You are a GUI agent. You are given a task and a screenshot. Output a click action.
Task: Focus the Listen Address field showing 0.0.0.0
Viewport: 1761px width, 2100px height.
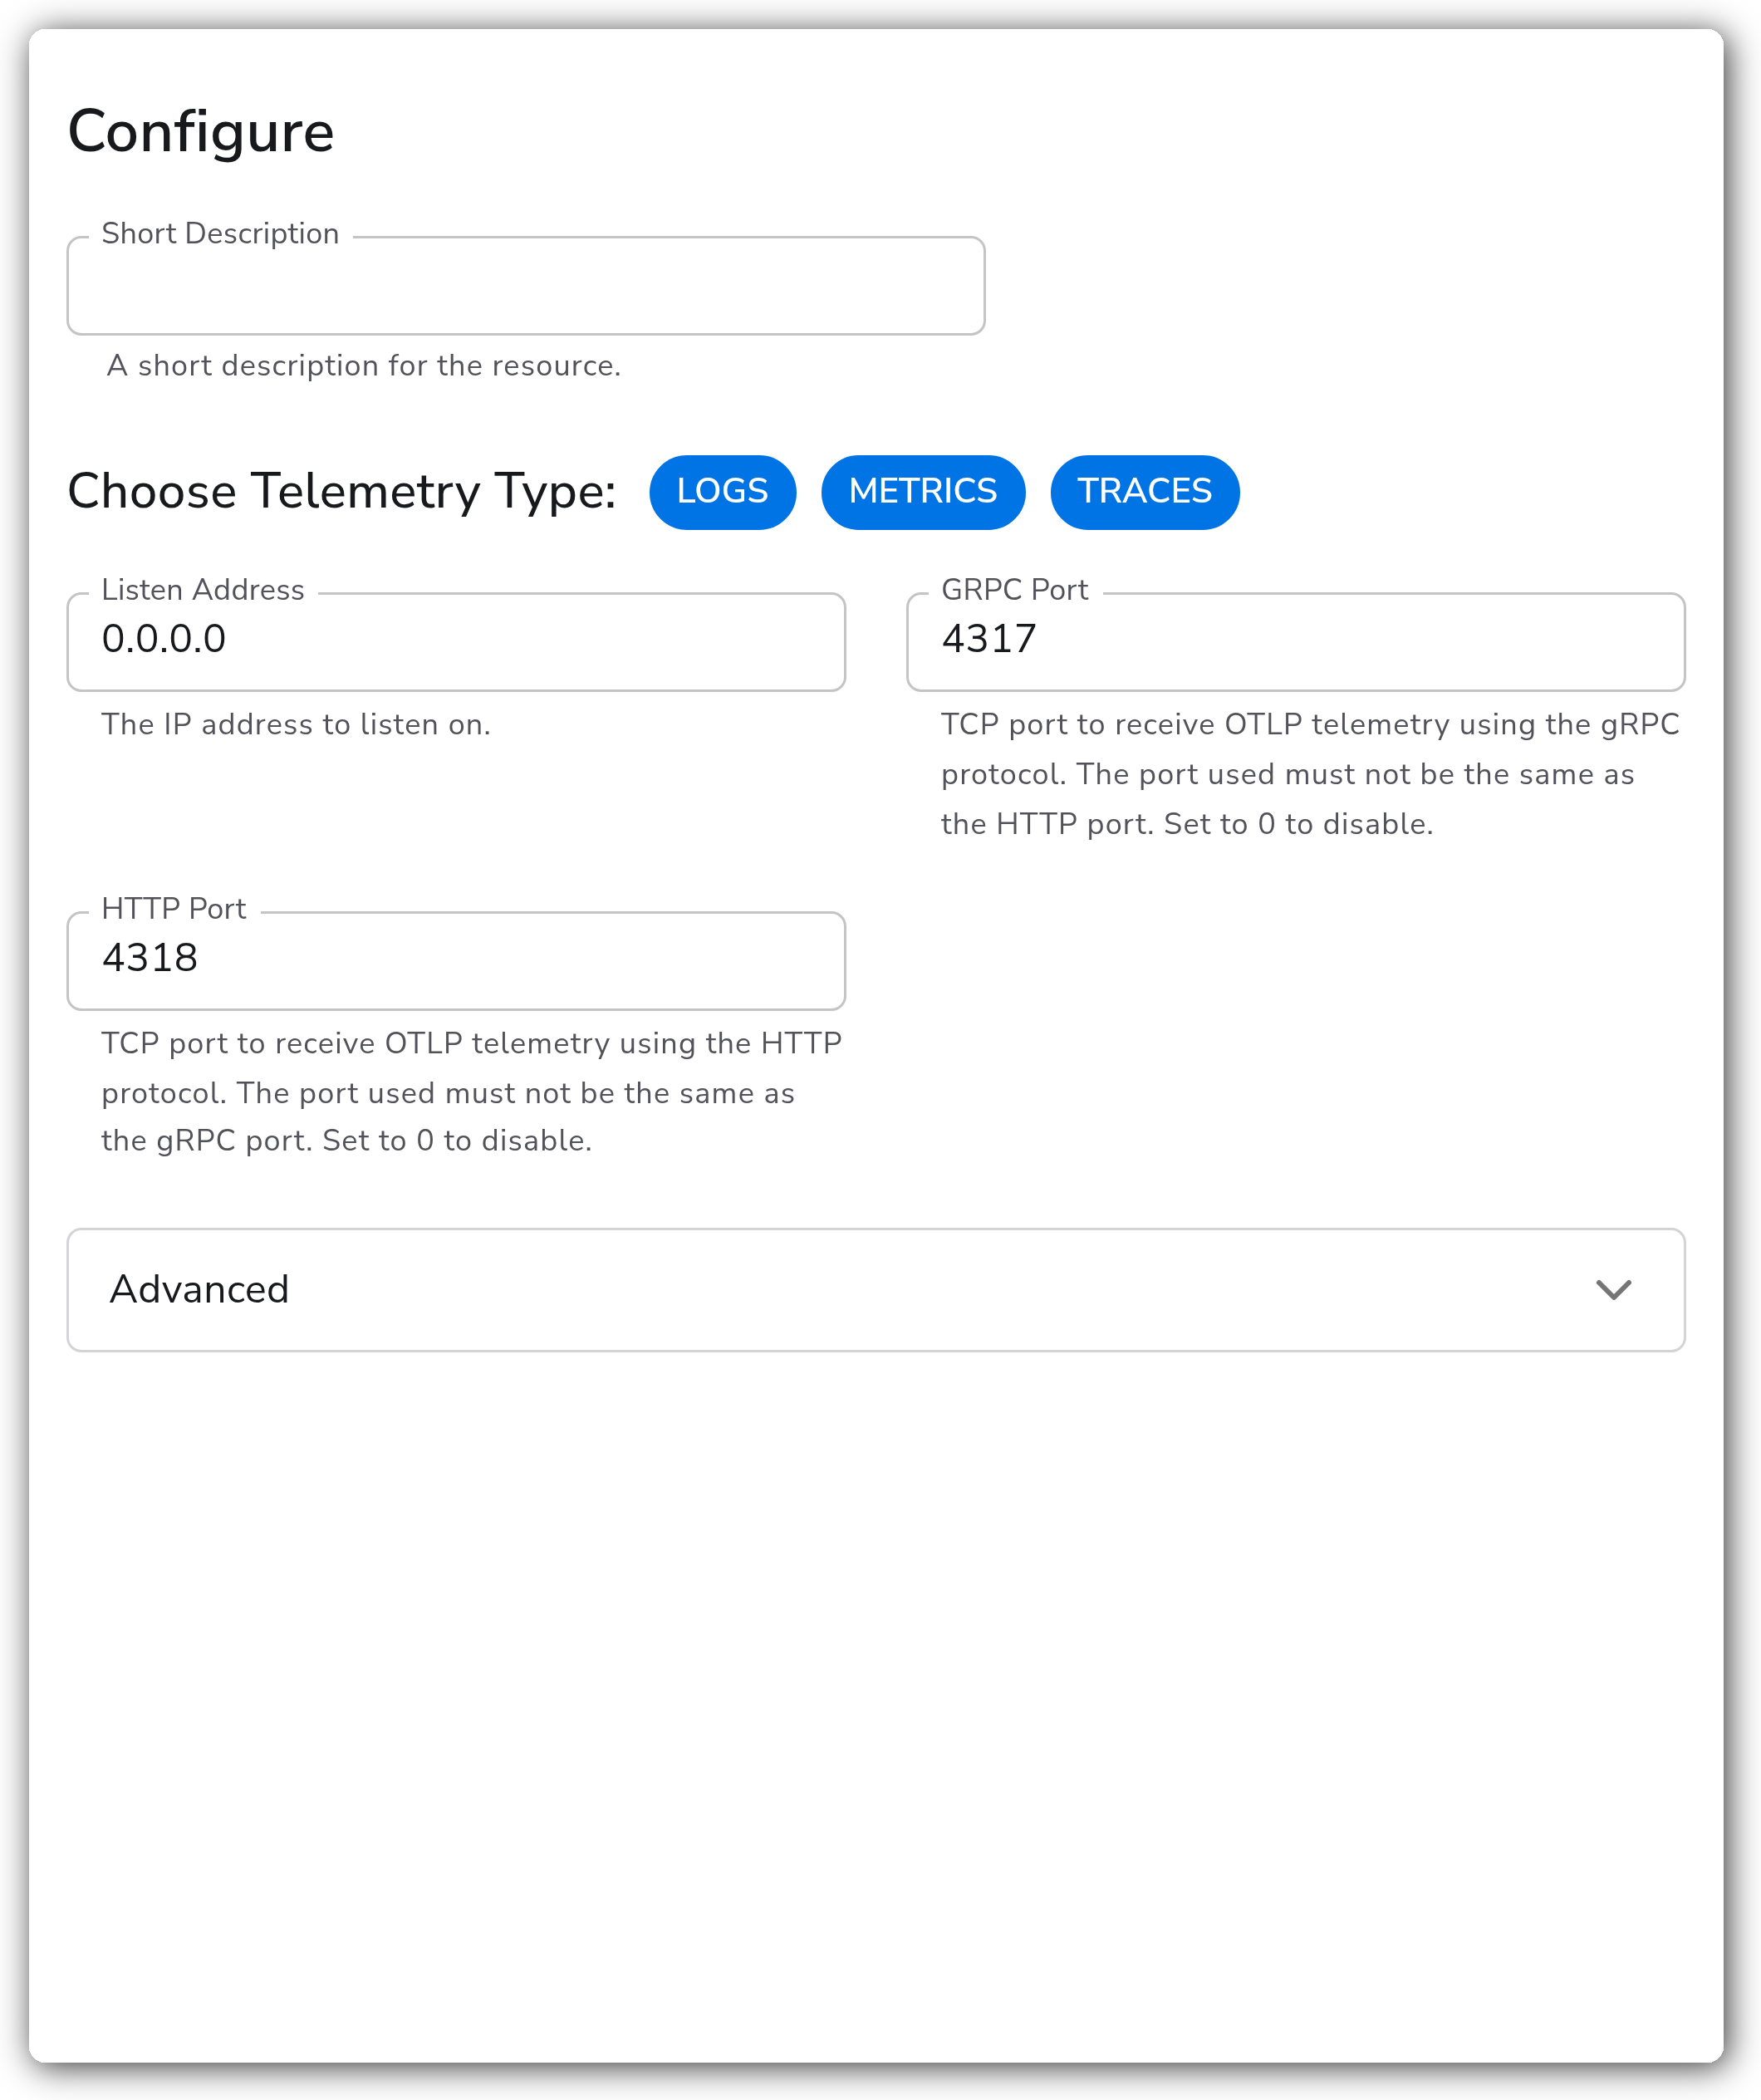coord(456,642)
